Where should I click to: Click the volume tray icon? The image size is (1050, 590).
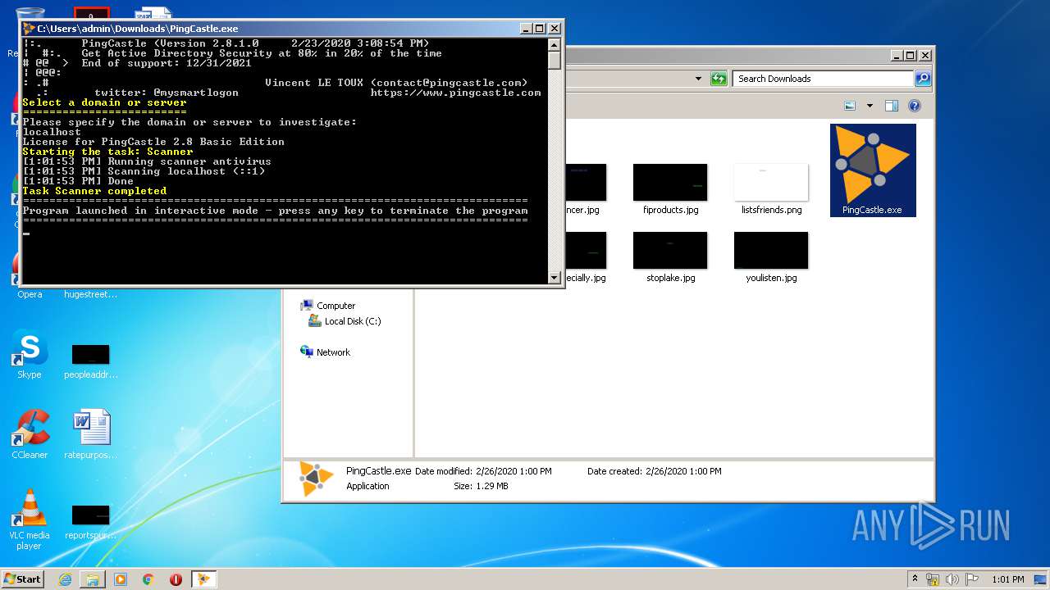pyautogui.click(x=952, y=579)
